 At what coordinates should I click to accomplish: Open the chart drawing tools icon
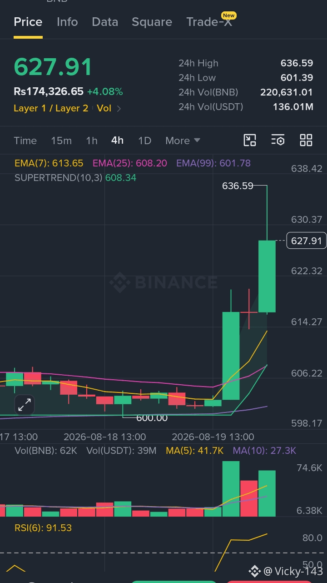point(250,140)
